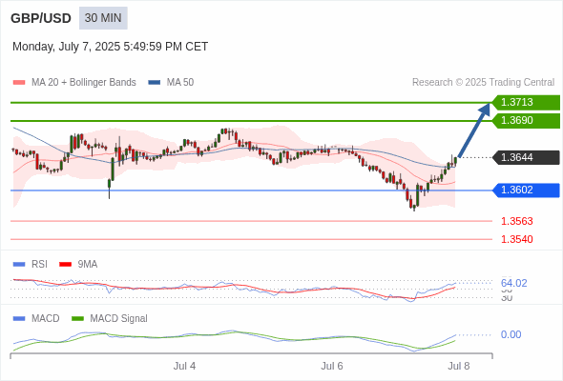The height and width of the screenshot is (381, 563).
Task: Click the chart timestamp 'Monday, July 7, 2025 5:49:59 PM CET'
Action: pos(111,47)
